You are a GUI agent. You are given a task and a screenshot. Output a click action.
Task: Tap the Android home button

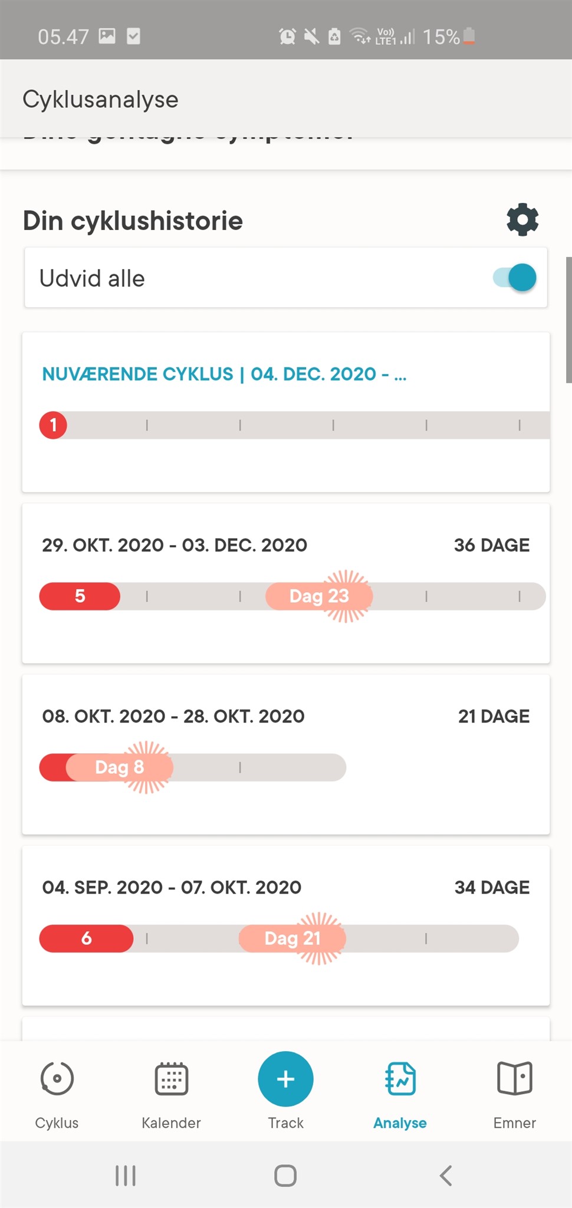(x=285, y=1176)
